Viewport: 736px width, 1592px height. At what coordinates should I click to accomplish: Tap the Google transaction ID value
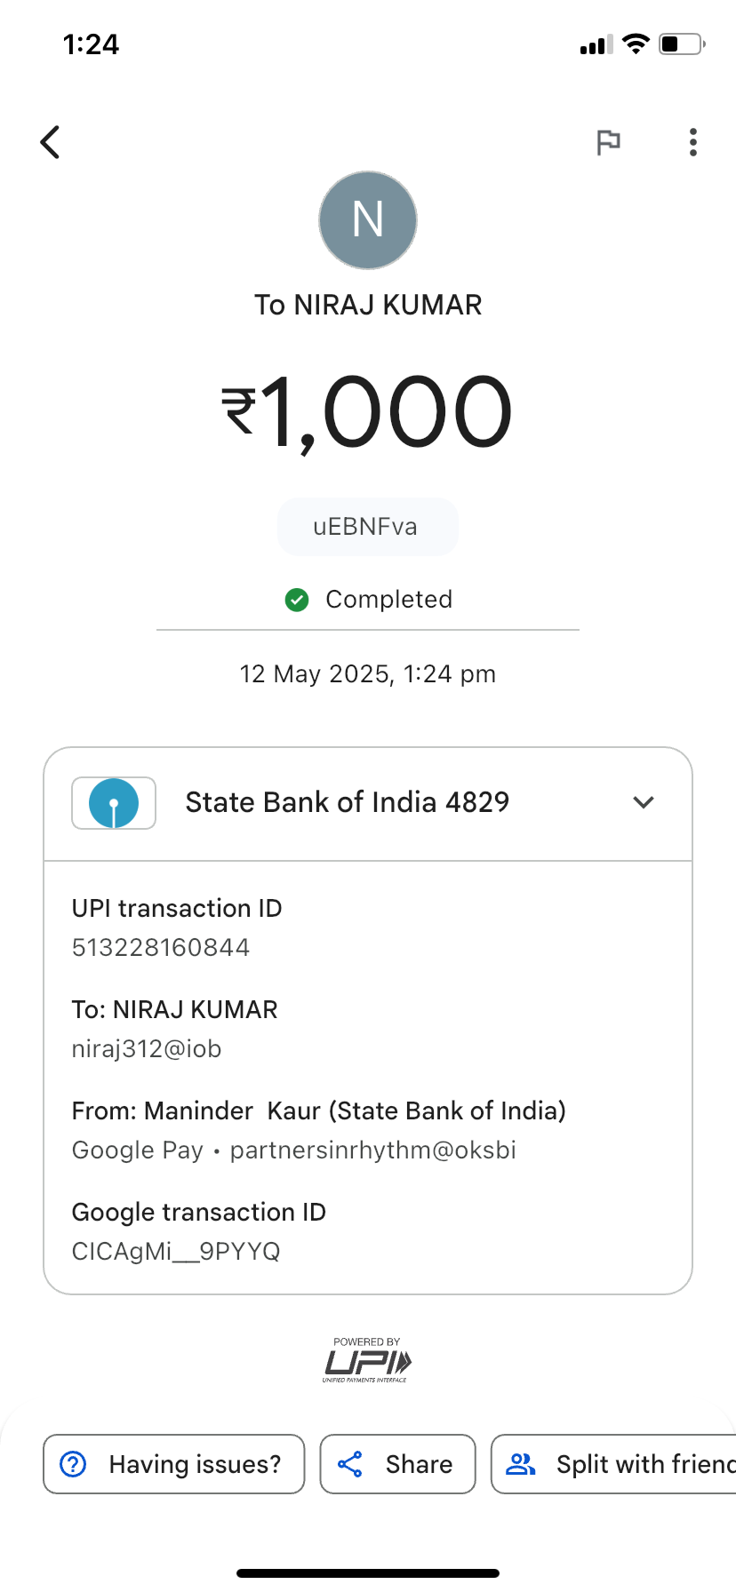click(x=176, y=1252)
